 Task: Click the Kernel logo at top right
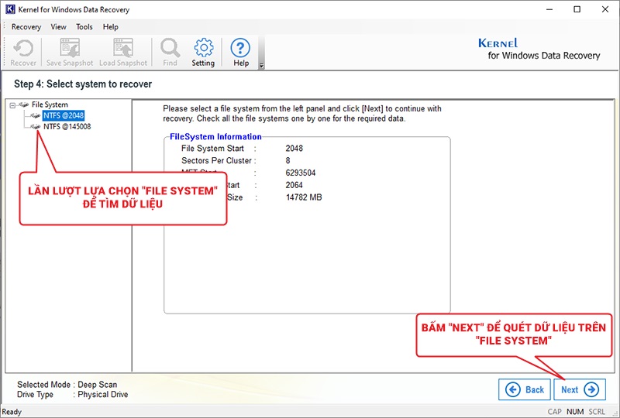pos(539,49)
